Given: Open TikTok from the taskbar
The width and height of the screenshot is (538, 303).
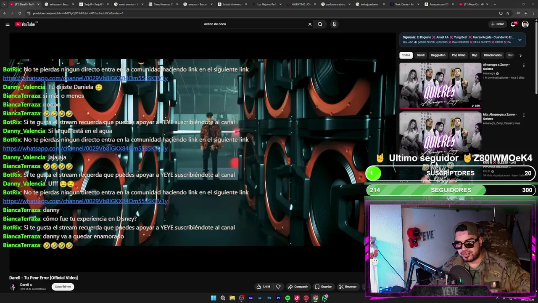Looking at the screenshot, I should [297, 298].
